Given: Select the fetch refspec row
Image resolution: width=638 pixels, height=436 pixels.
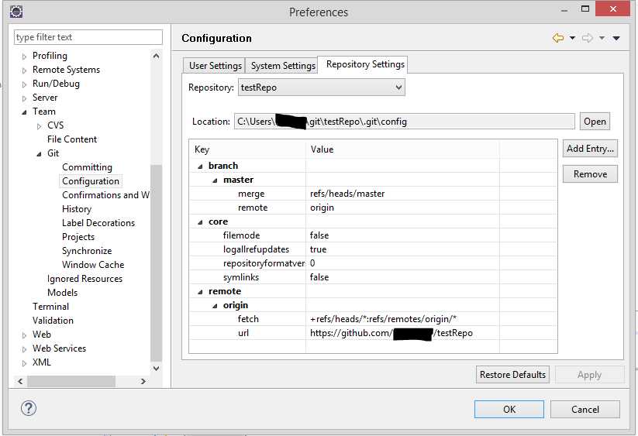Looking at the screenshot, I should (x=373, y=319).
